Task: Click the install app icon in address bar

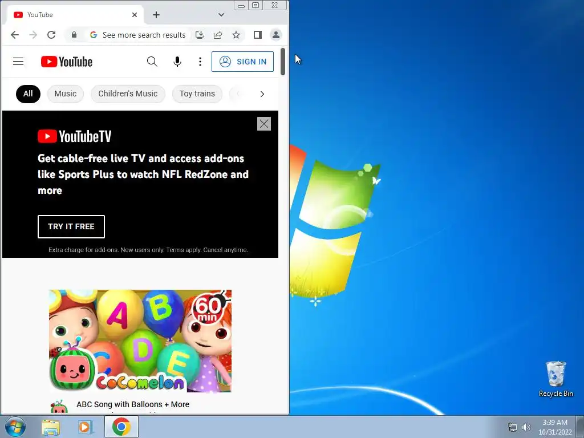Action: [200, 35]
